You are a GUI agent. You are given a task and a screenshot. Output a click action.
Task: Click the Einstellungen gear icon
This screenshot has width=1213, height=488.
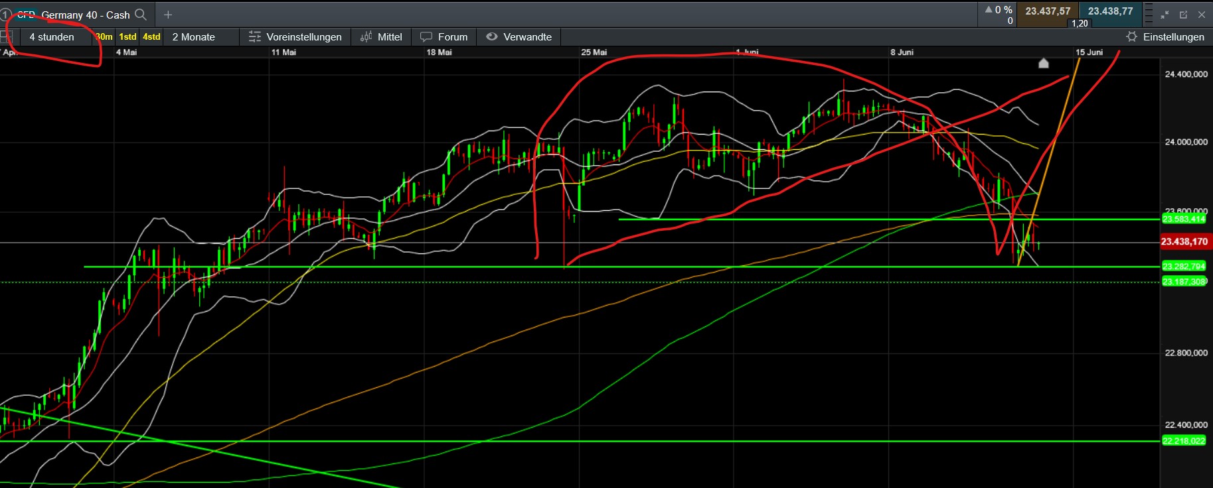1132,37
